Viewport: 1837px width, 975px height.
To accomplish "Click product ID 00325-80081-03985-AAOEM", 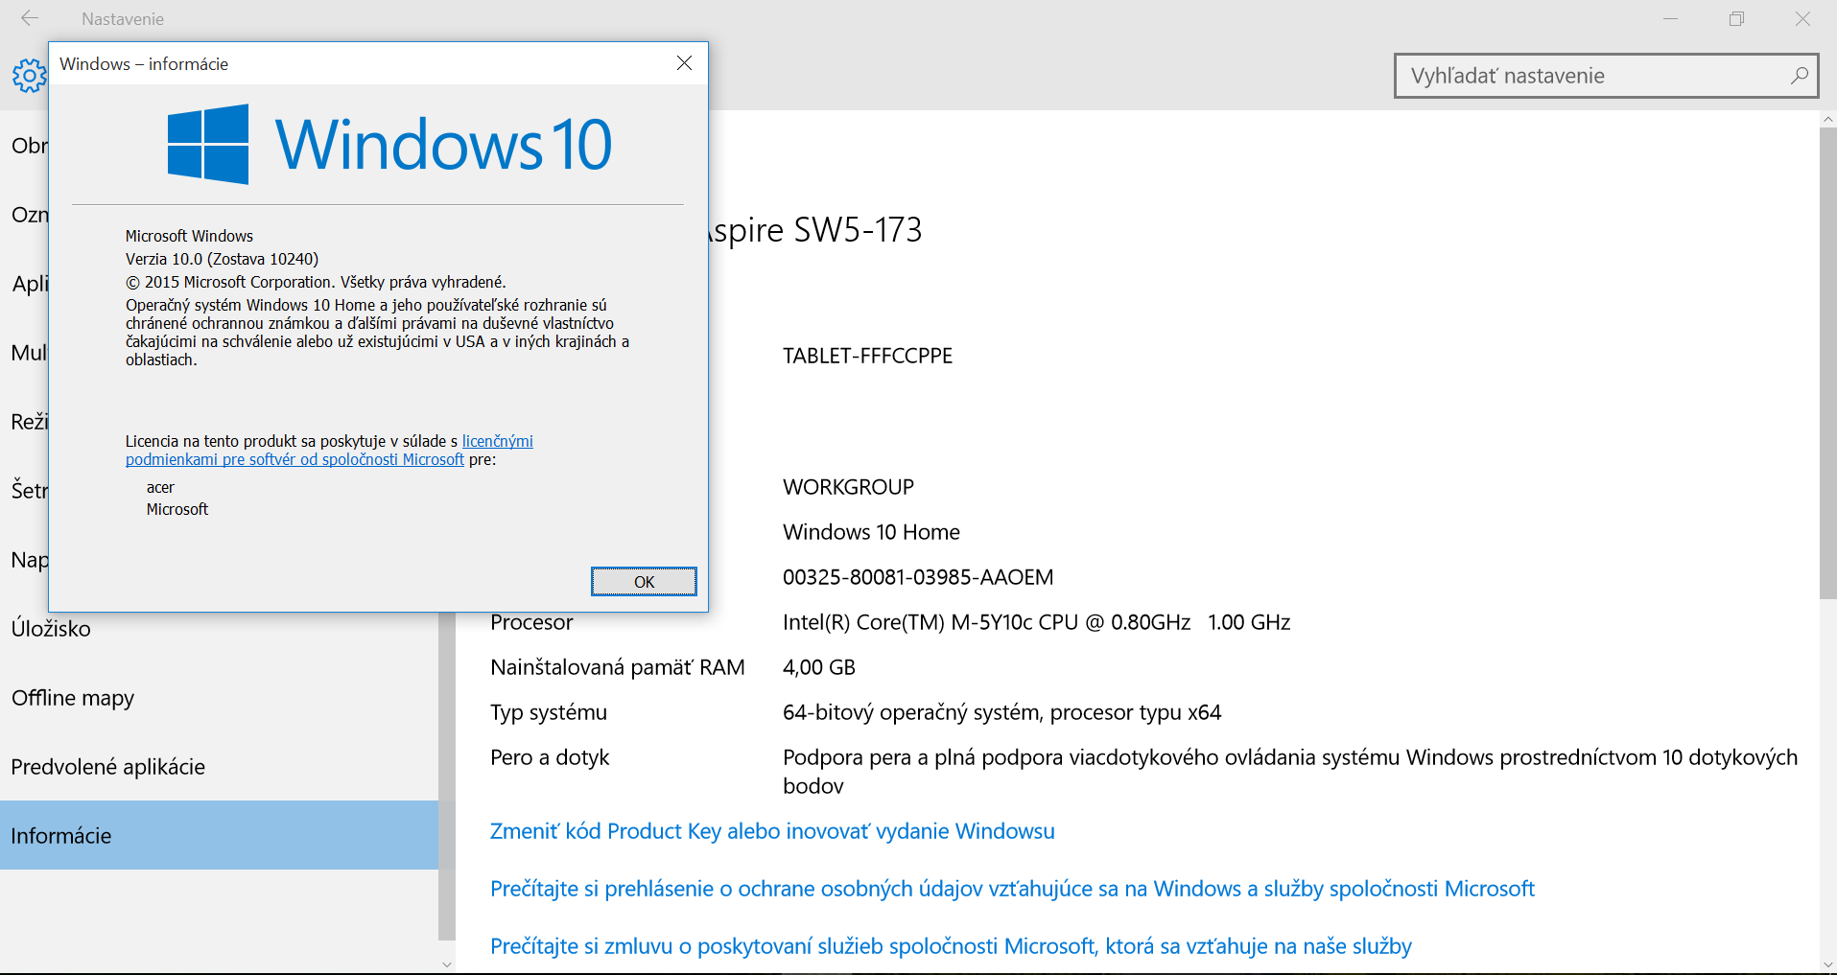I will (918, 577).
